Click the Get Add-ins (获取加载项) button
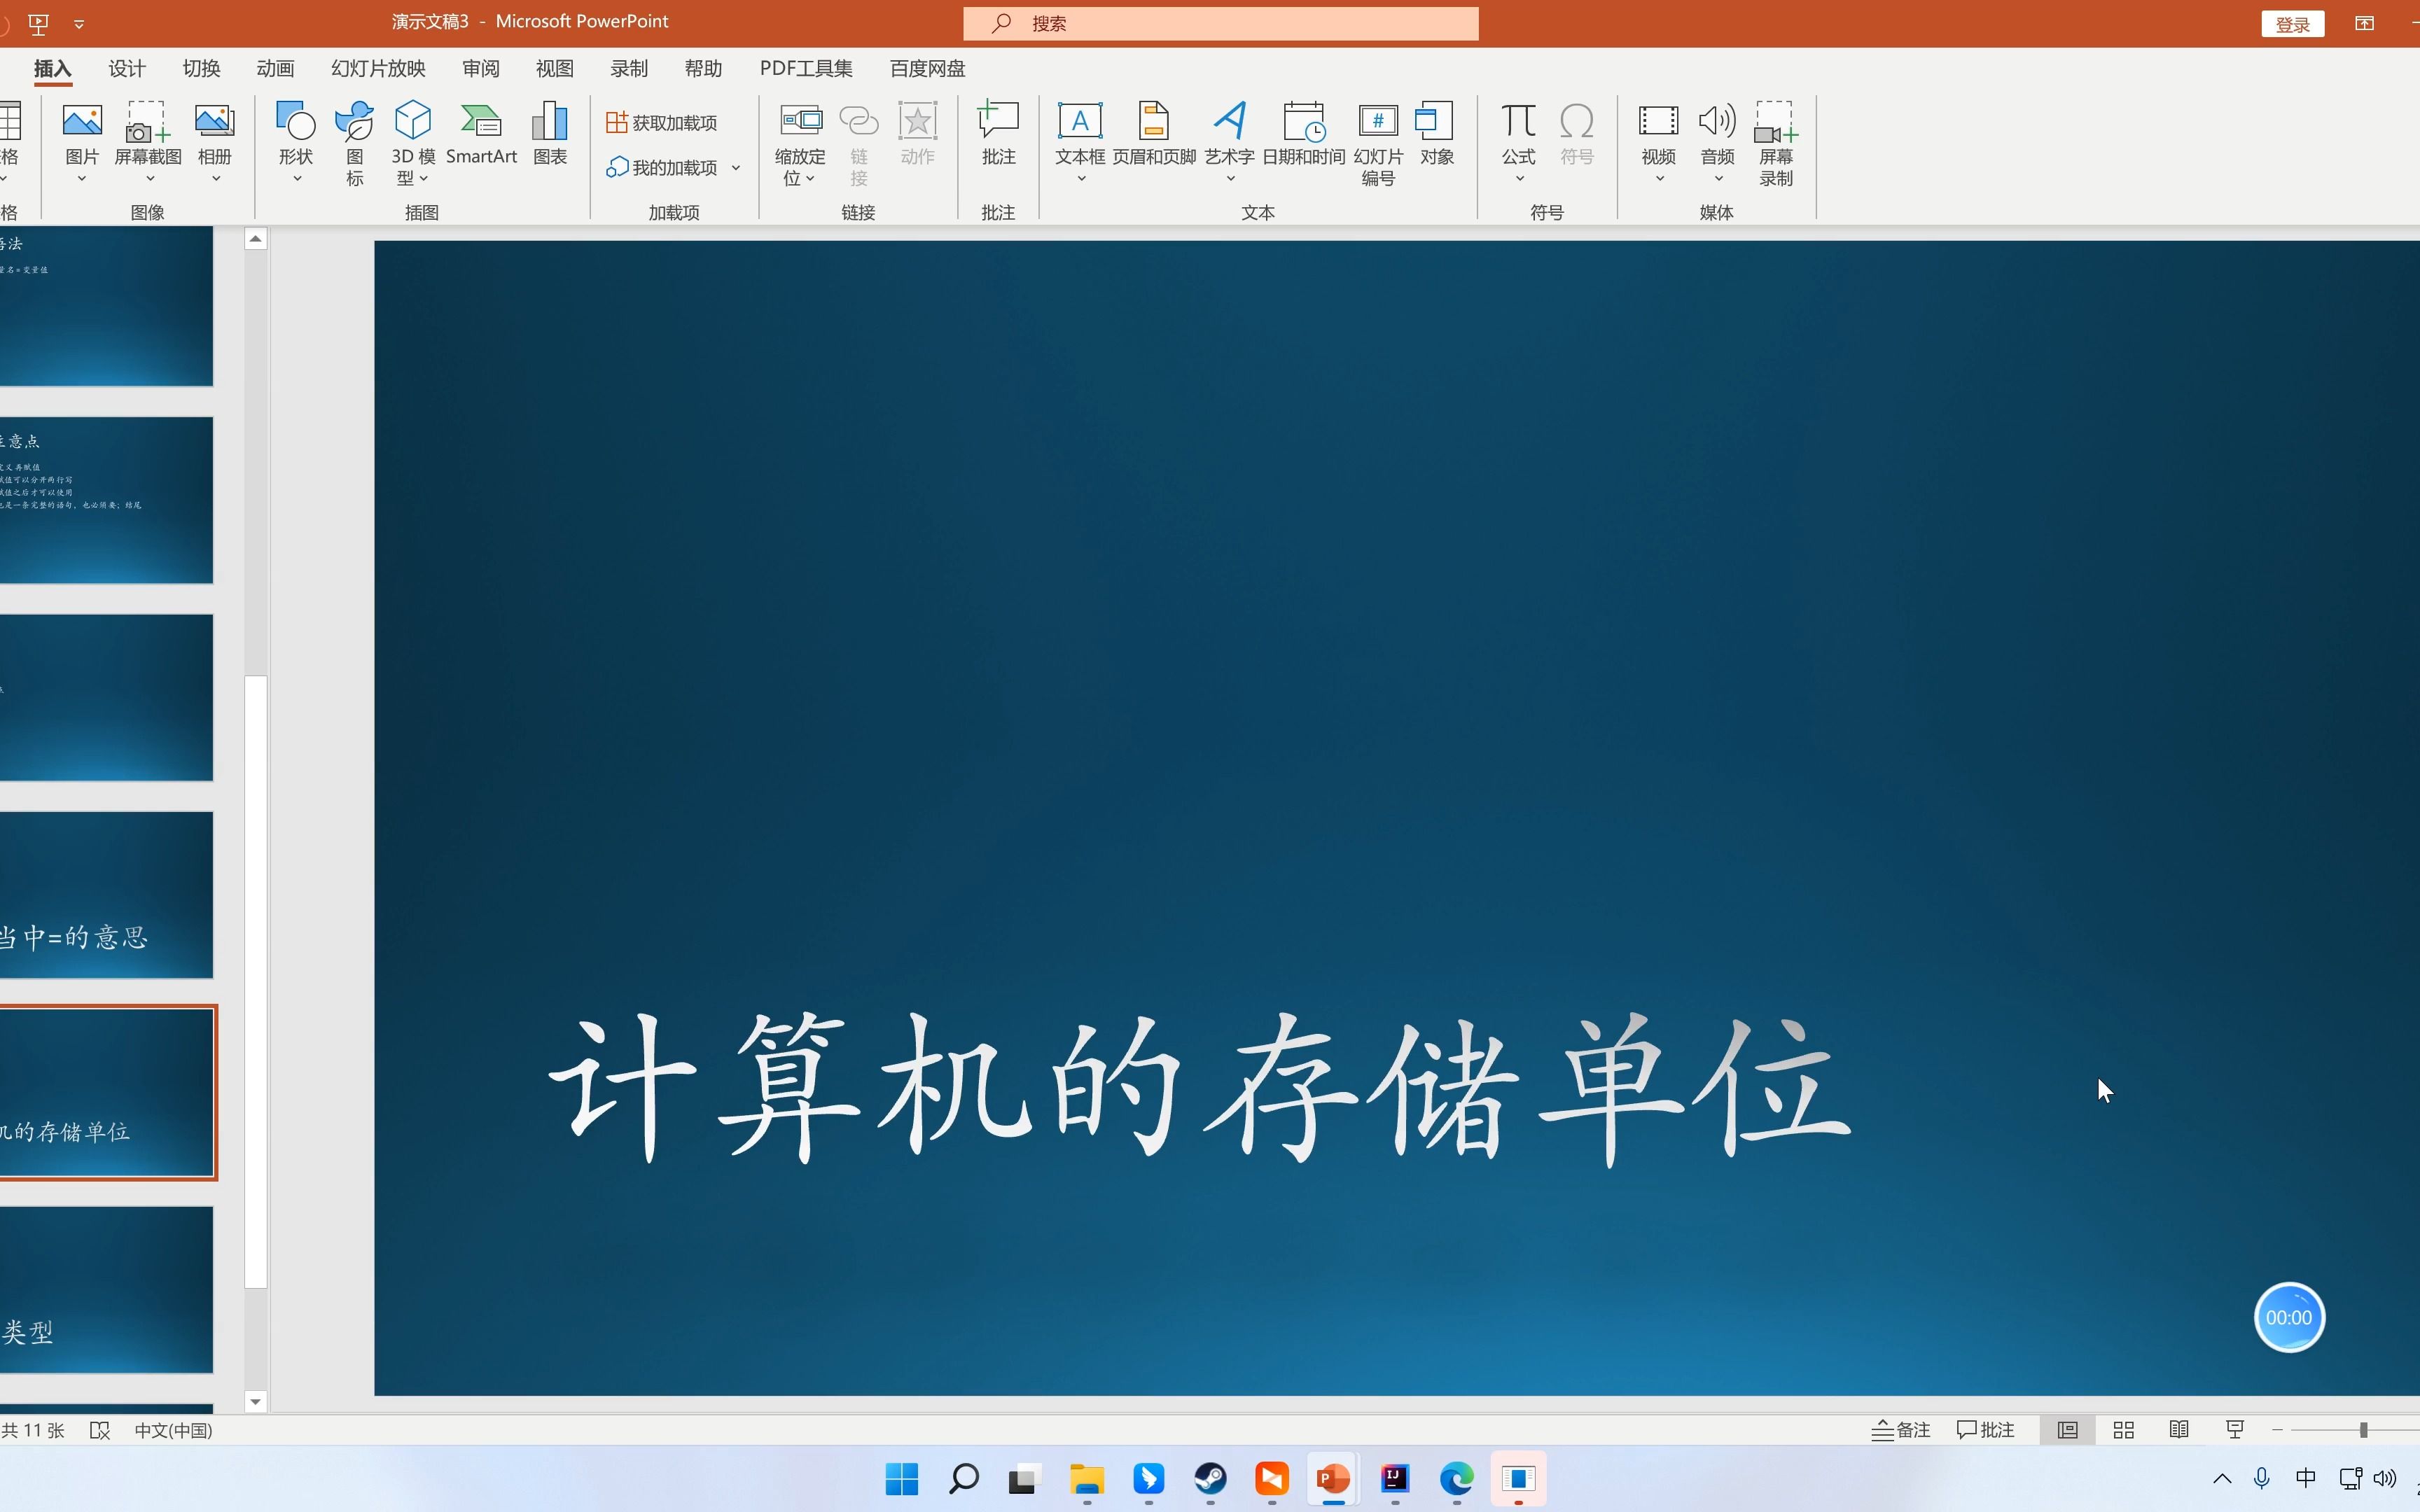 [662, 122]
